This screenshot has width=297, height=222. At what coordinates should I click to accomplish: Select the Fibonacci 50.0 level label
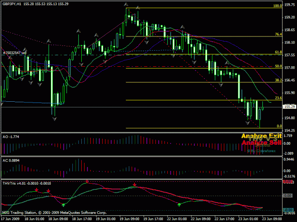[278, 66]
